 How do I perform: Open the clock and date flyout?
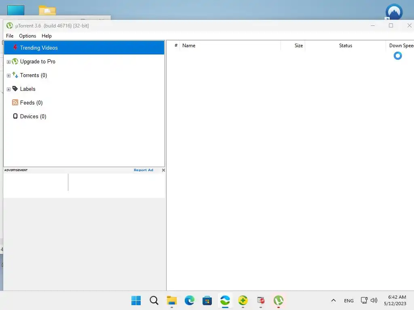395,300
